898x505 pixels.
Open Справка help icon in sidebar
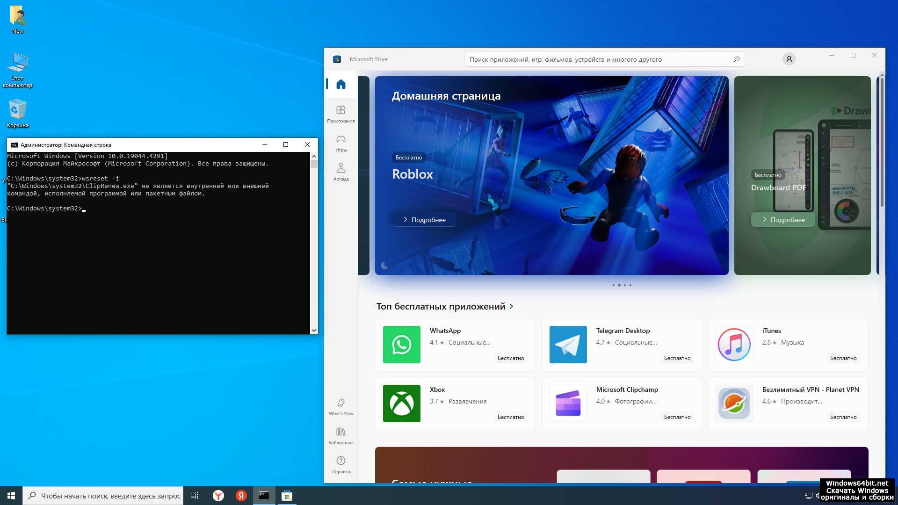(x=340, y=464)
